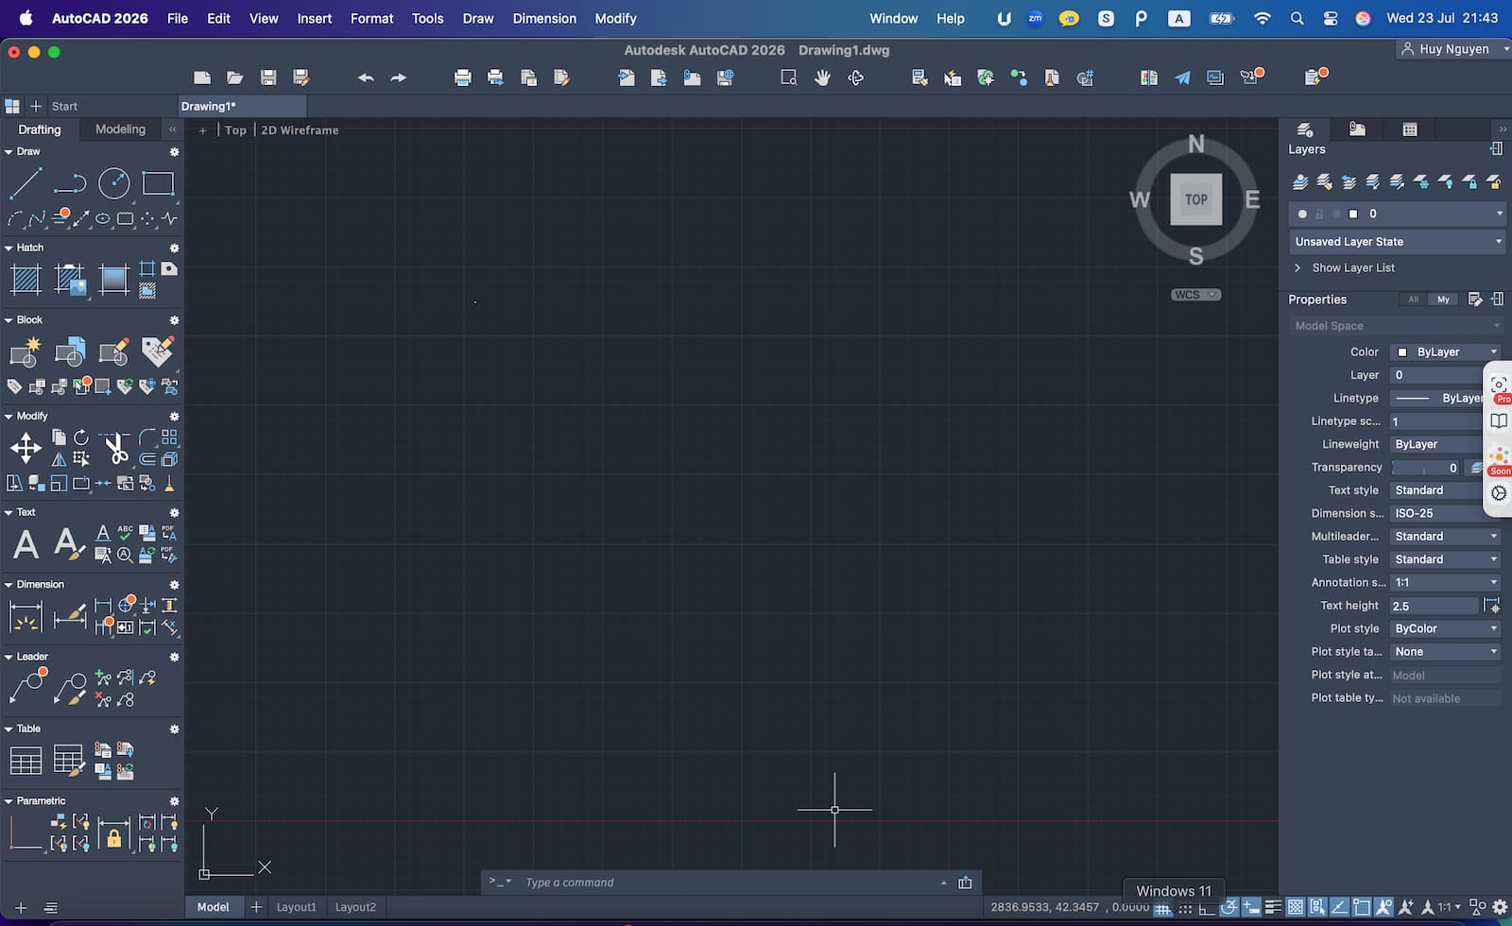Open the Color ByLayer dropdown
The width and height of the screenshot is (1512, 926).
click(1446, 352)
